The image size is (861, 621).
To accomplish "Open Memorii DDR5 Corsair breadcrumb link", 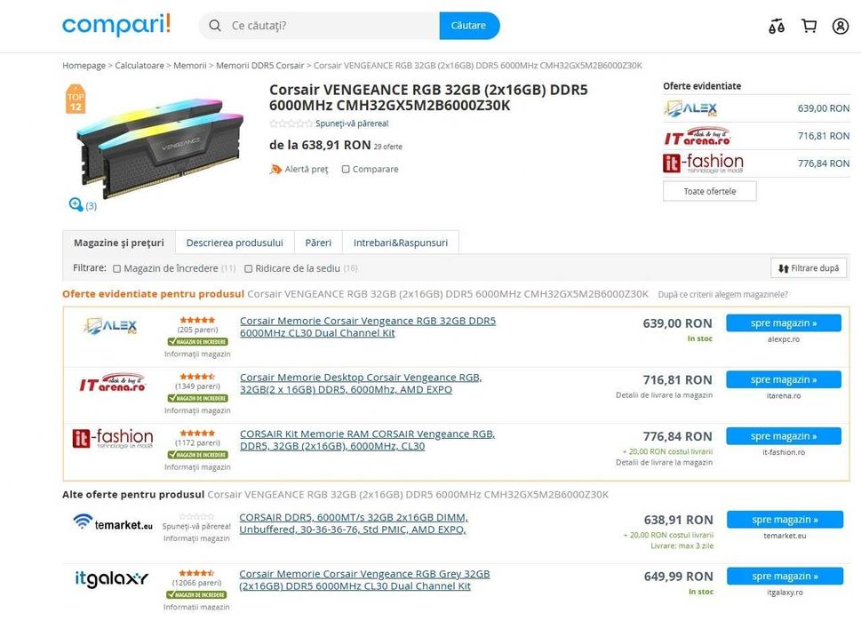I will tap(259, 66).
